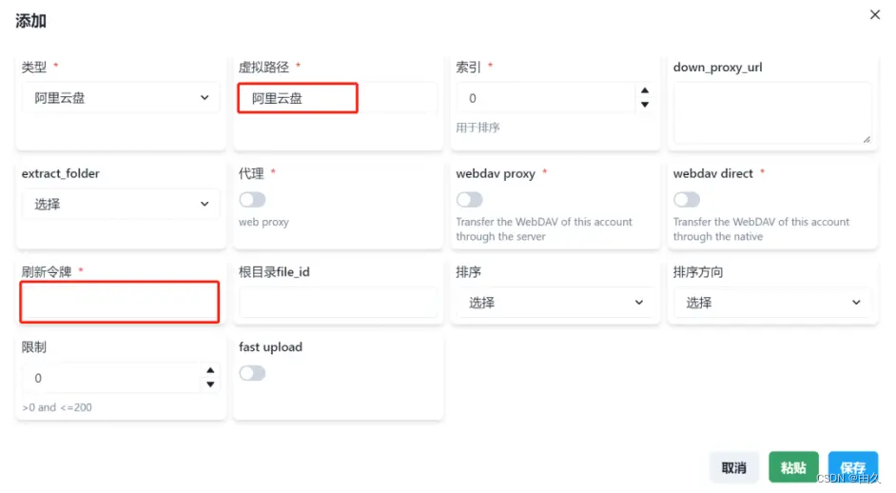896x493 pixels.
Task: Click the 取消 button
Action: click(733, 467)
